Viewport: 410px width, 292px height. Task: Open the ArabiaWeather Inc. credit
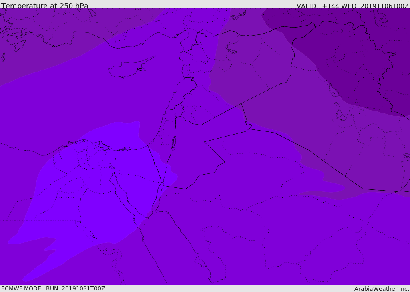[x=382, y=289]
